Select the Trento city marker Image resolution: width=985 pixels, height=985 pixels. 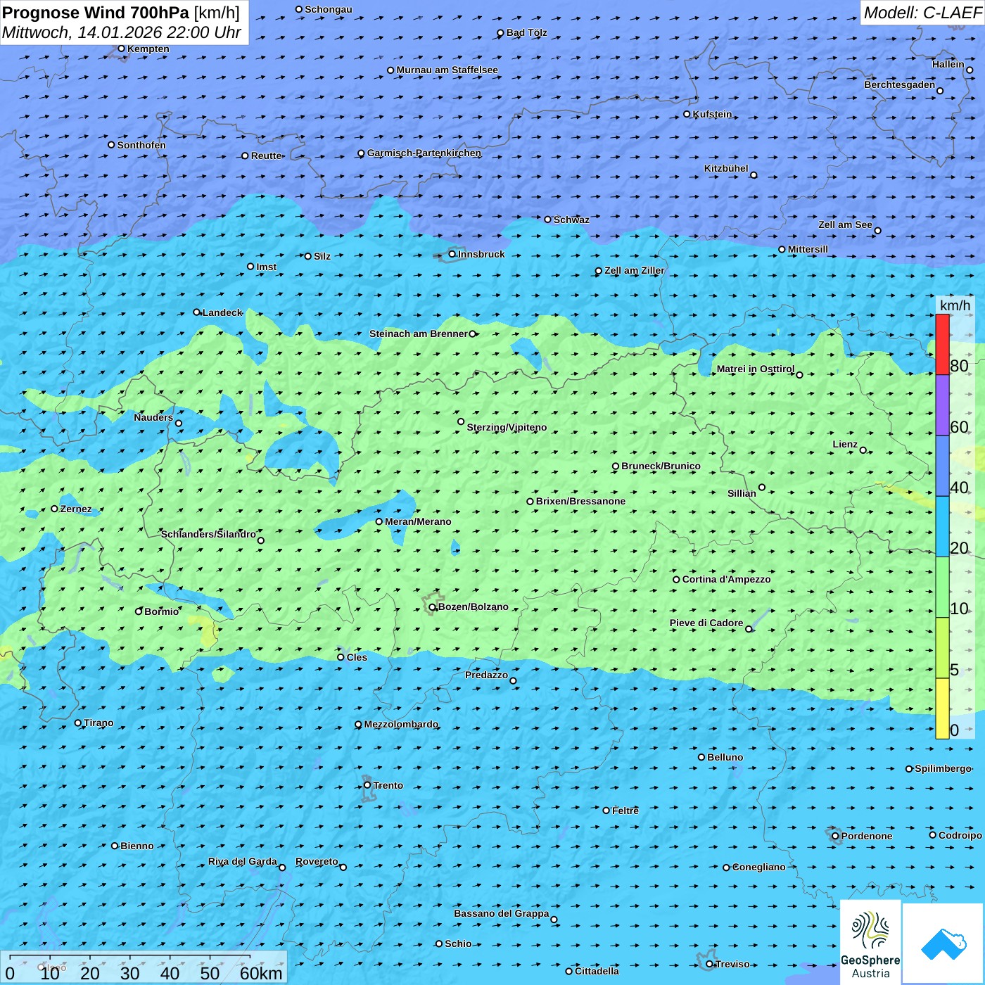(367, 785)
